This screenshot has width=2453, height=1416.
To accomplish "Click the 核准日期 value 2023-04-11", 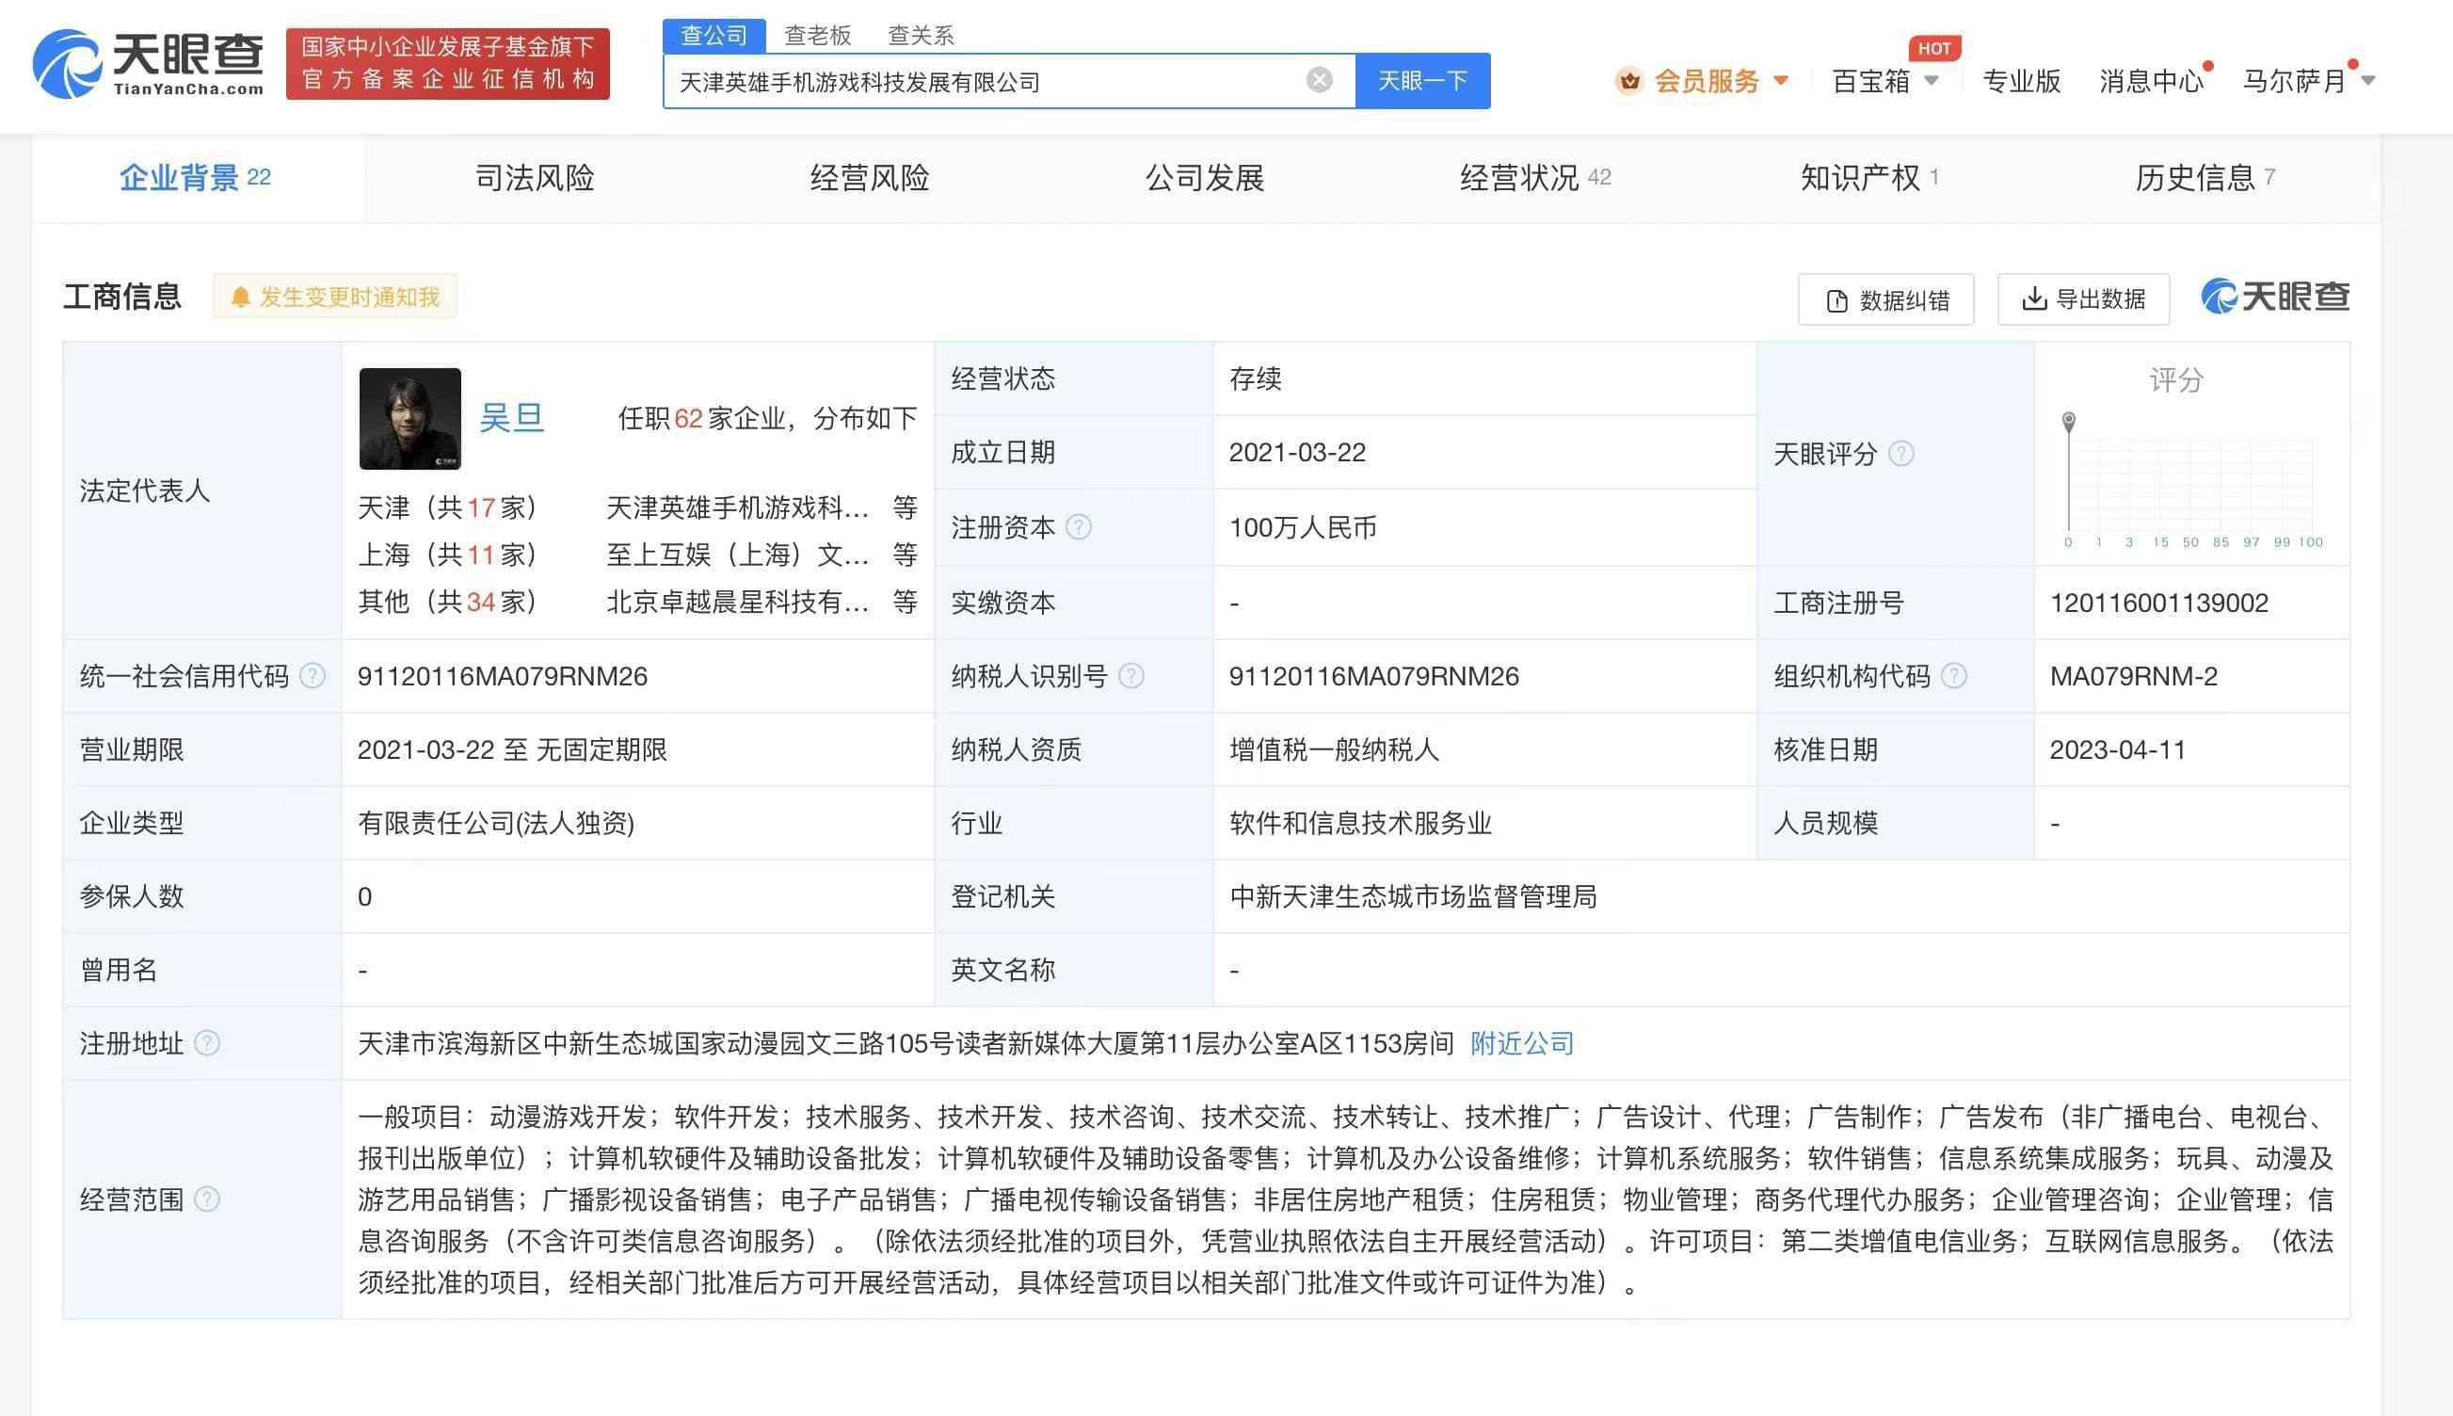I will [x=2118, y=749].
